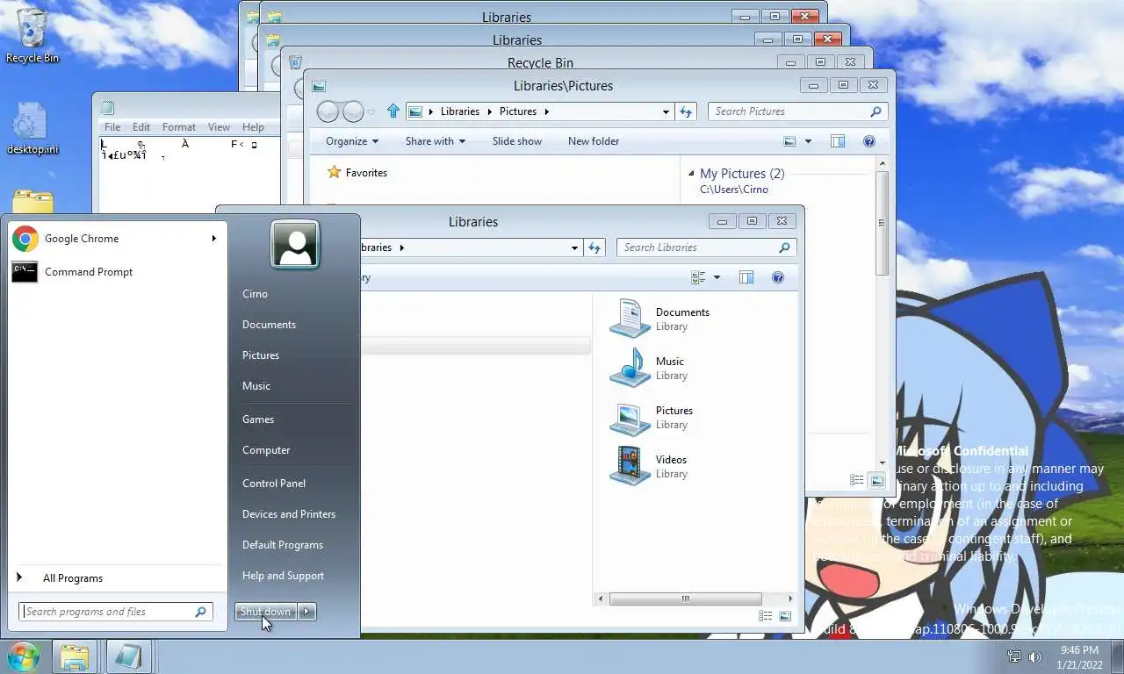The image size is (1124, 674).
Task: Switch to large icons view in Libraries corner
Action: point(785,617)
